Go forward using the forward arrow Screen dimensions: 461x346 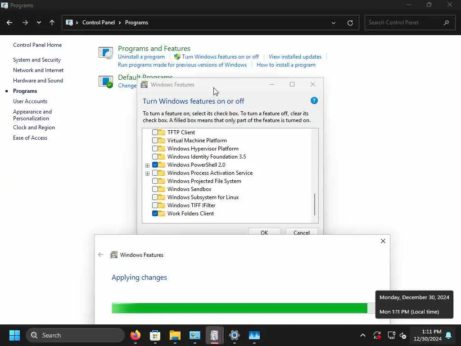pos(25,23)
